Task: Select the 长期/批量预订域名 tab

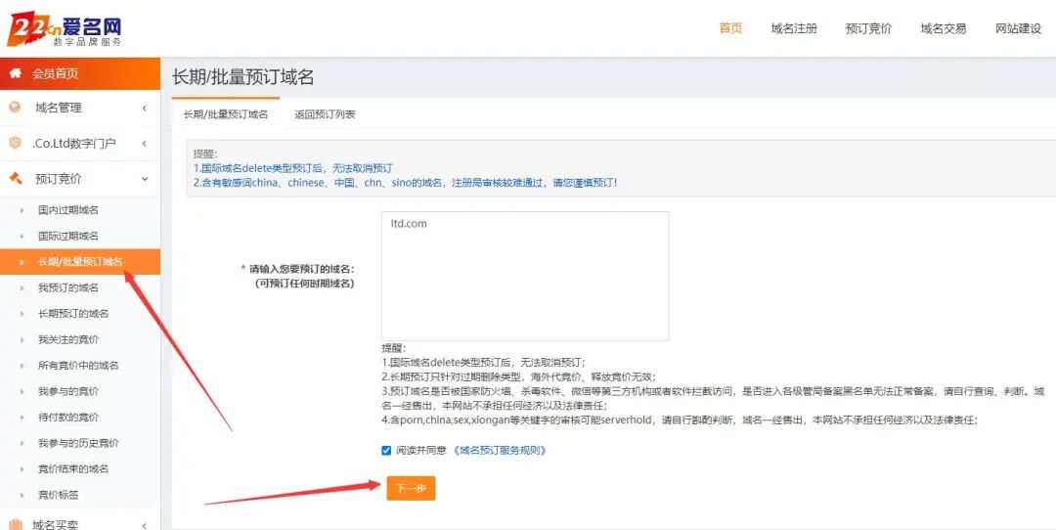Action: tap(226, 114)
